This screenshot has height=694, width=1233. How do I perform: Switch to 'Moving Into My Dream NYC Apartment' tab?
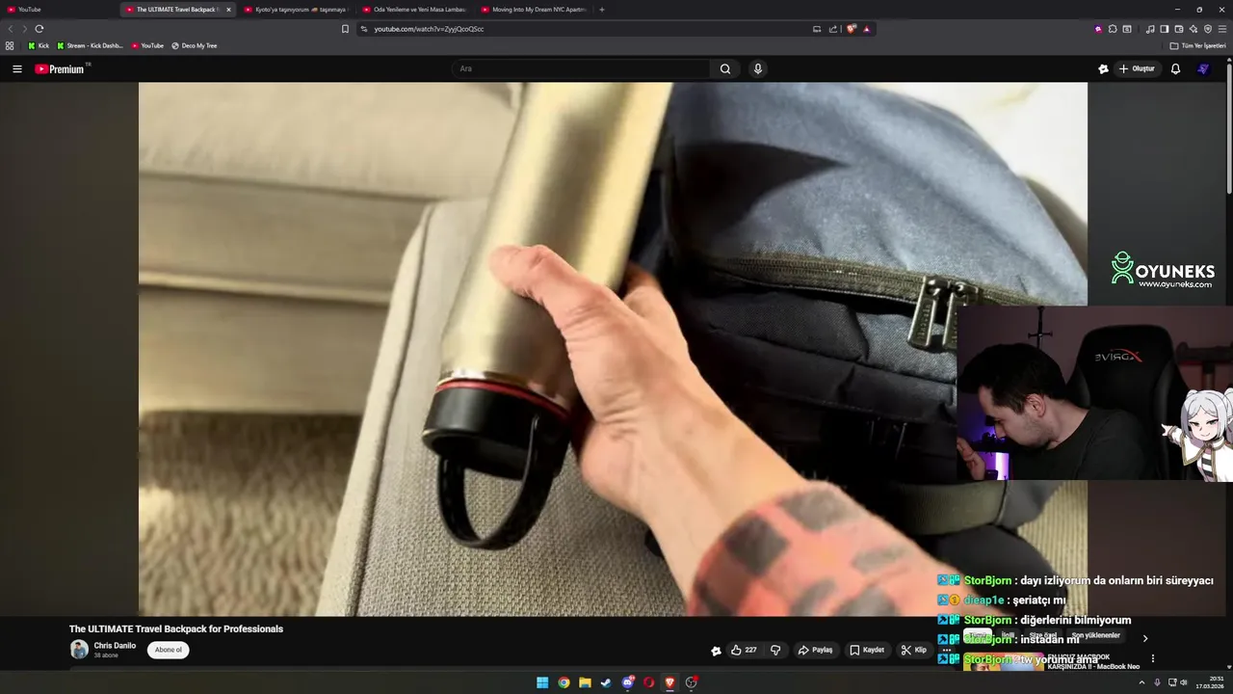coord(534,10)
